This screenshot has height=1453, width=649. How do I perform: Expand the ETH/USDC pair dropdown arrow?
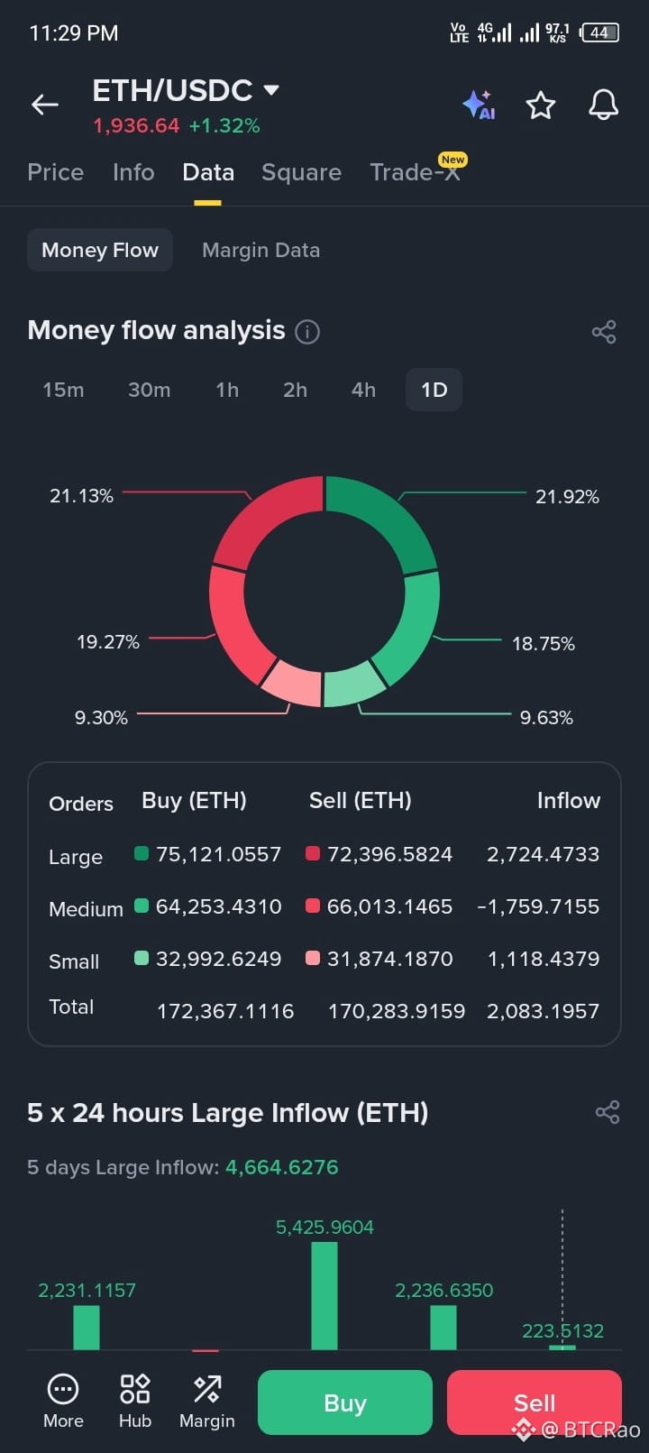point(270,90)
